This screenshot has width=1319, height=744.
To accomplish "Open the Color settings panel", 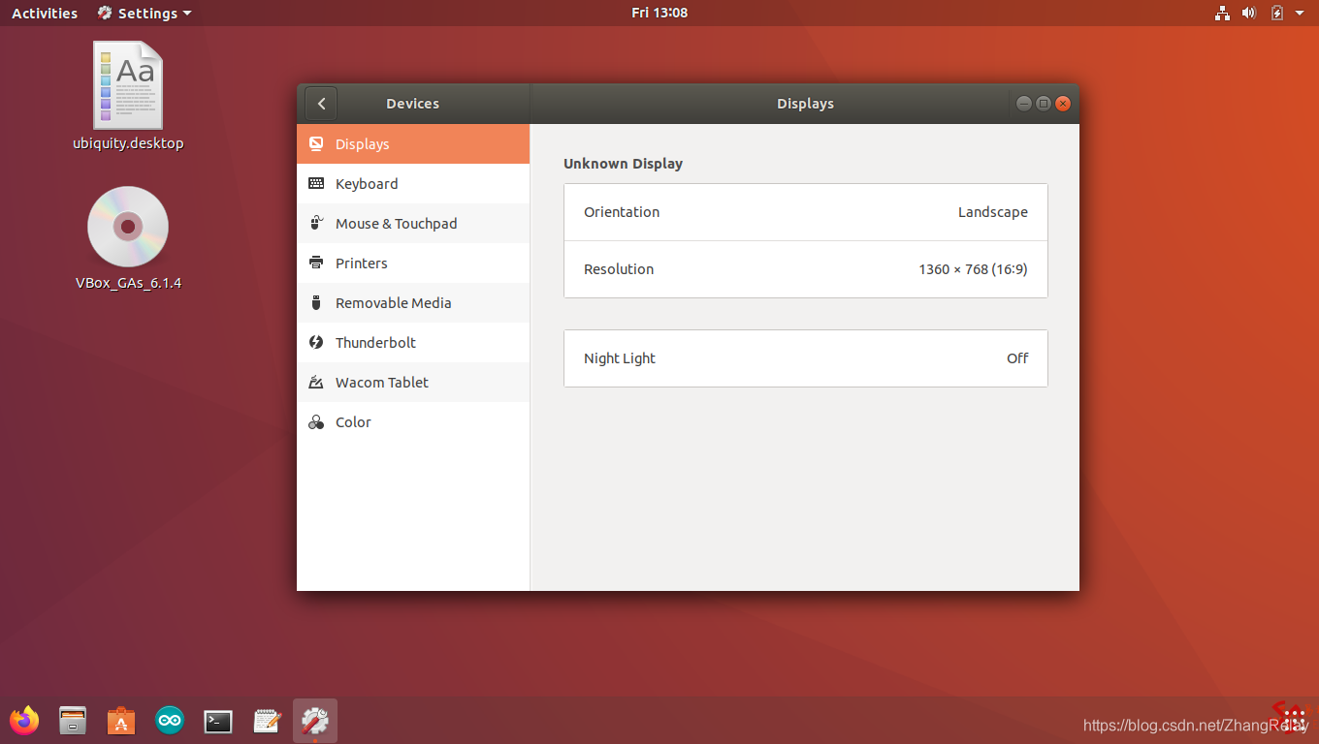I will (x=413, y=421).
